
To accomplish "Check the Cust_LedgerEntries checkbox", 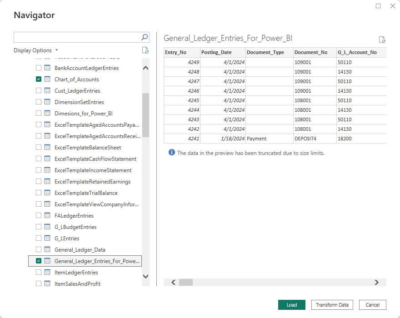I will [39, 91].
